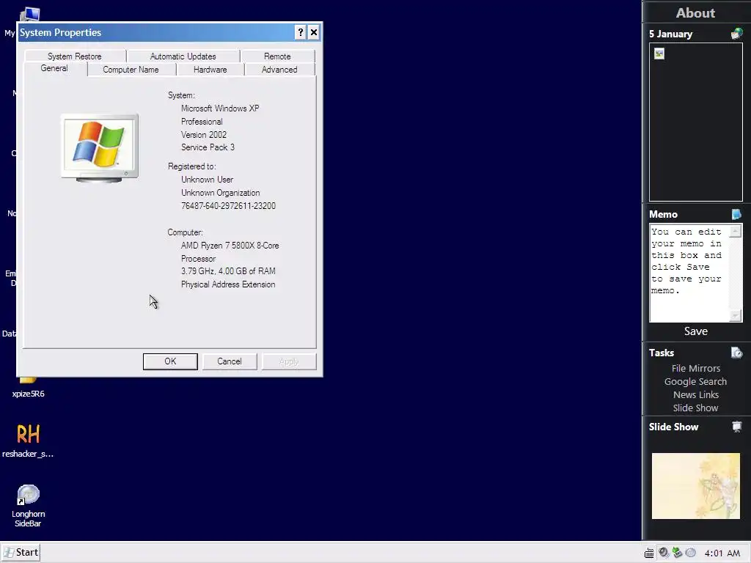Click the Tasks panel clock icon

click(736, 353)
